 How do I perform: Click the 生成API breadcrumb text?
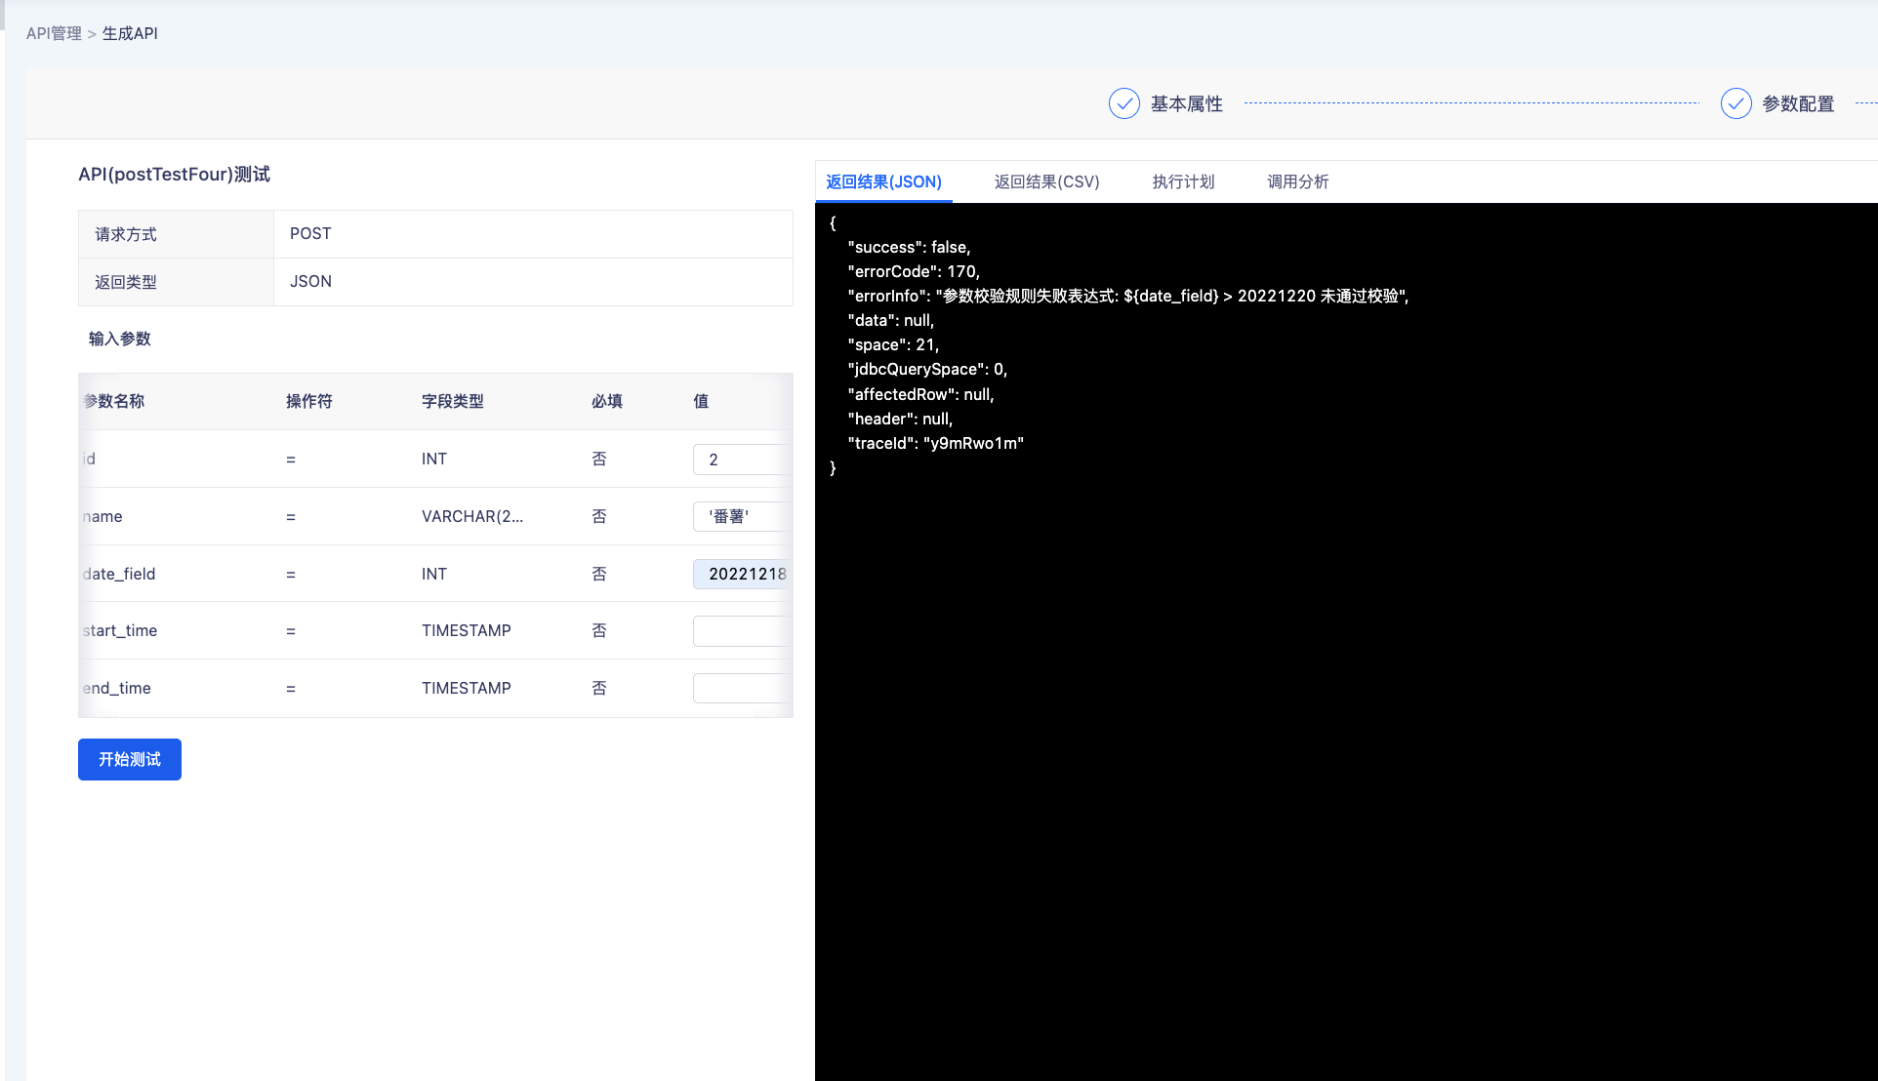(x=130, y=33)
